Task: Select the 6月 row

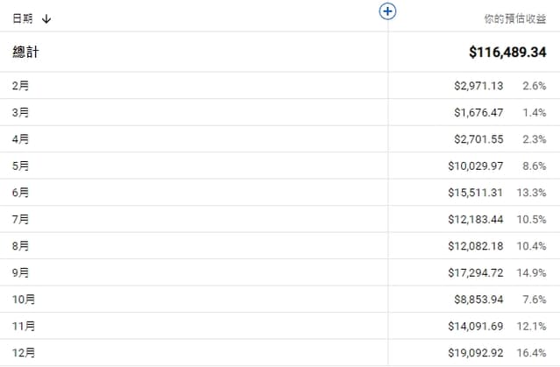Action: [x=21, y=192]
